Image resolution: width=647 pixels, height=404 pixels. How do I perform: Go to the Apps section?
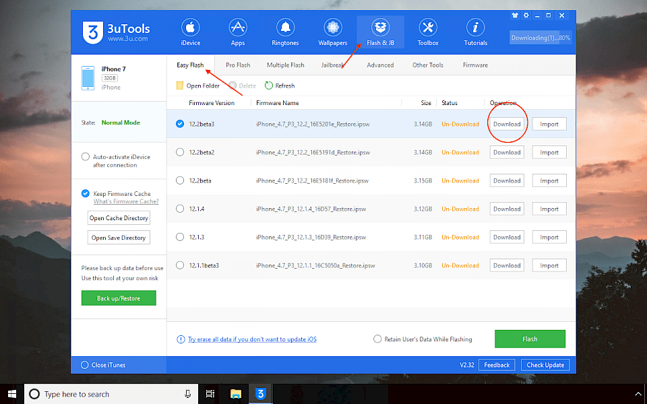(x=238, y=32)
